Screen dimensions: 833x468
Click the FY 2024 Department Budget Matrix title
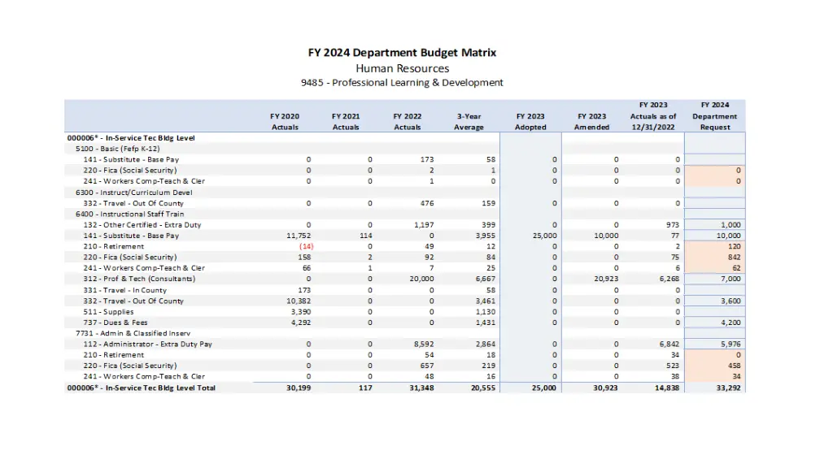402,53
